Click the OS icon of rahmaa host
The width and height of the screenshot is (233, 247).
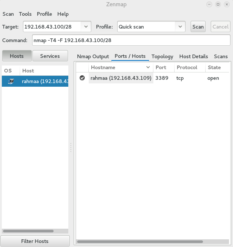point(11,81)
